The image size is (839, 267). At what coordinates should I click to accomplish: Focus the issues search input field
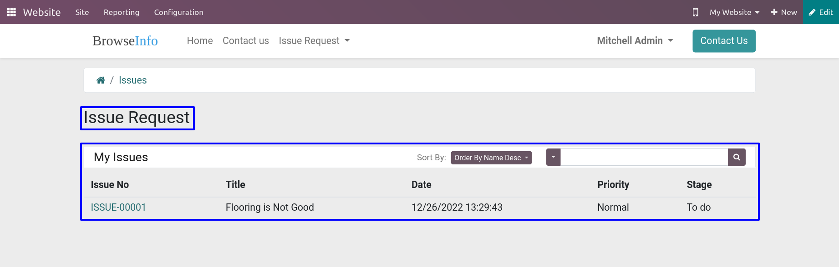[644, 157]
